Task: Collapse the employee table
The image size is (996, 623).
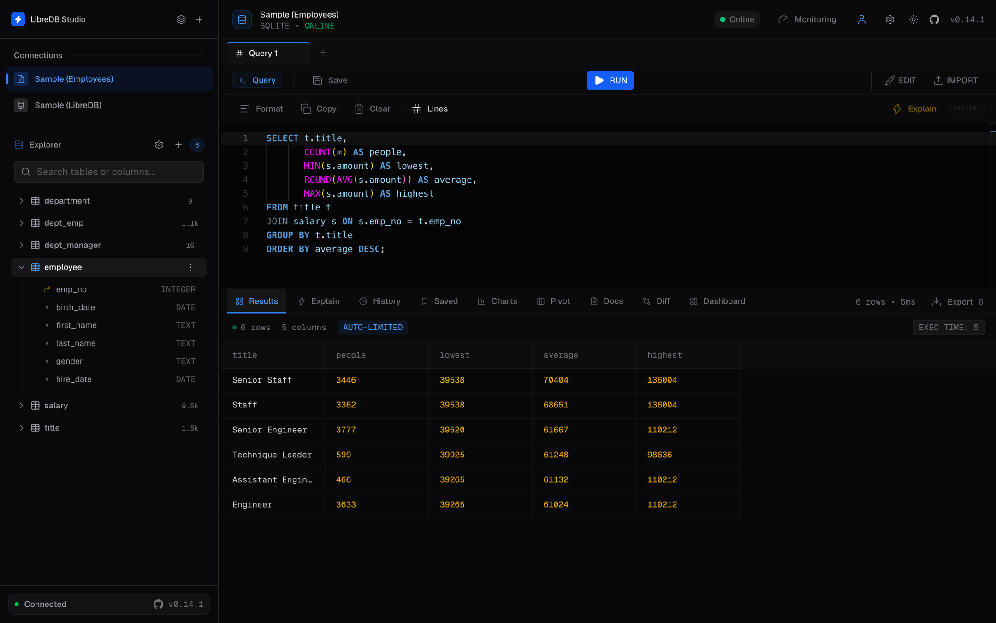Action: 21,267
